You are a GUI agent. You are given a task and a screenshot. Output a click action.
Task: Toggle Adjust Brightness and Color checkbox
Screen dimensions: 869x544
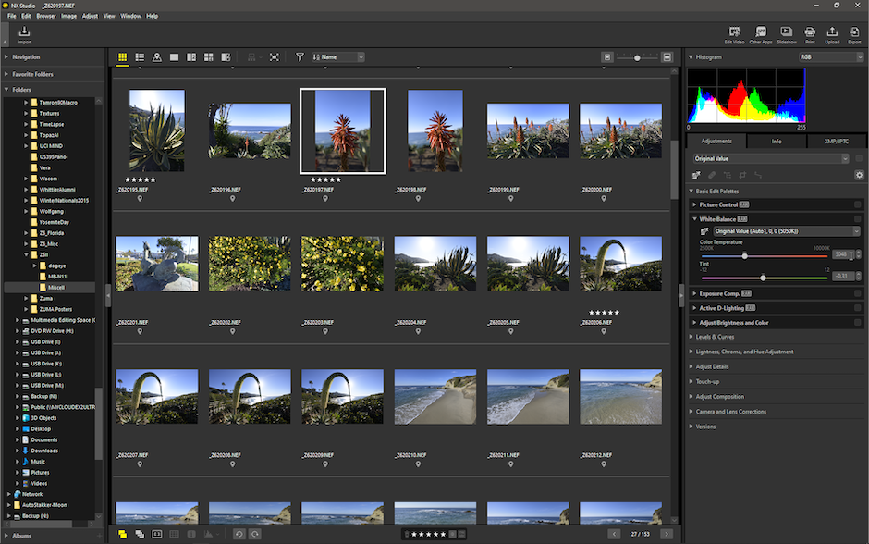pyautogui.click(x=857, y=322)
